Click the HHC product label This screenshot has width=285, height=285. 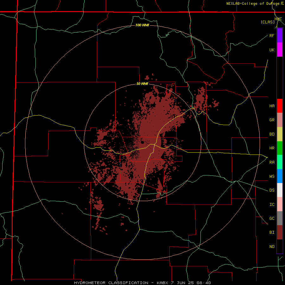pyautogui.click(x=278, y=19)
